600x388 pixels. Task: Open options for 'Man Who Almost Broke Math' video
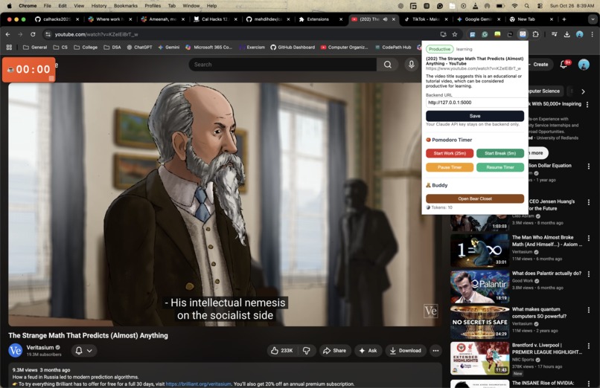(x=589, y=238)
